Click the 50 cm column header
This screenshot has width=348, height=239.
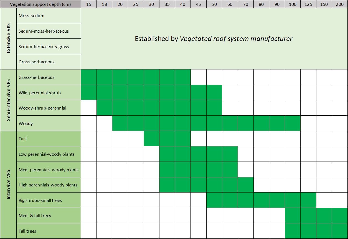(x=214, y=4)
